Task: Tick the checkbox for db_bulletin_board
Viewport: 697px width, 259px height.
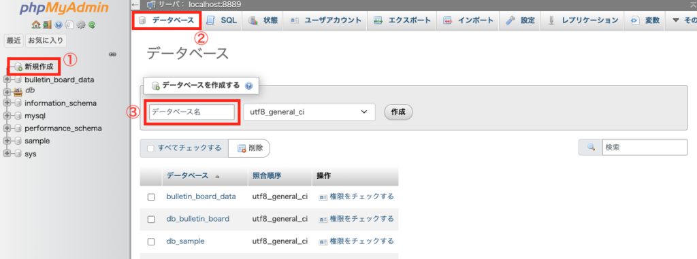Action: [x=151, y=220]
